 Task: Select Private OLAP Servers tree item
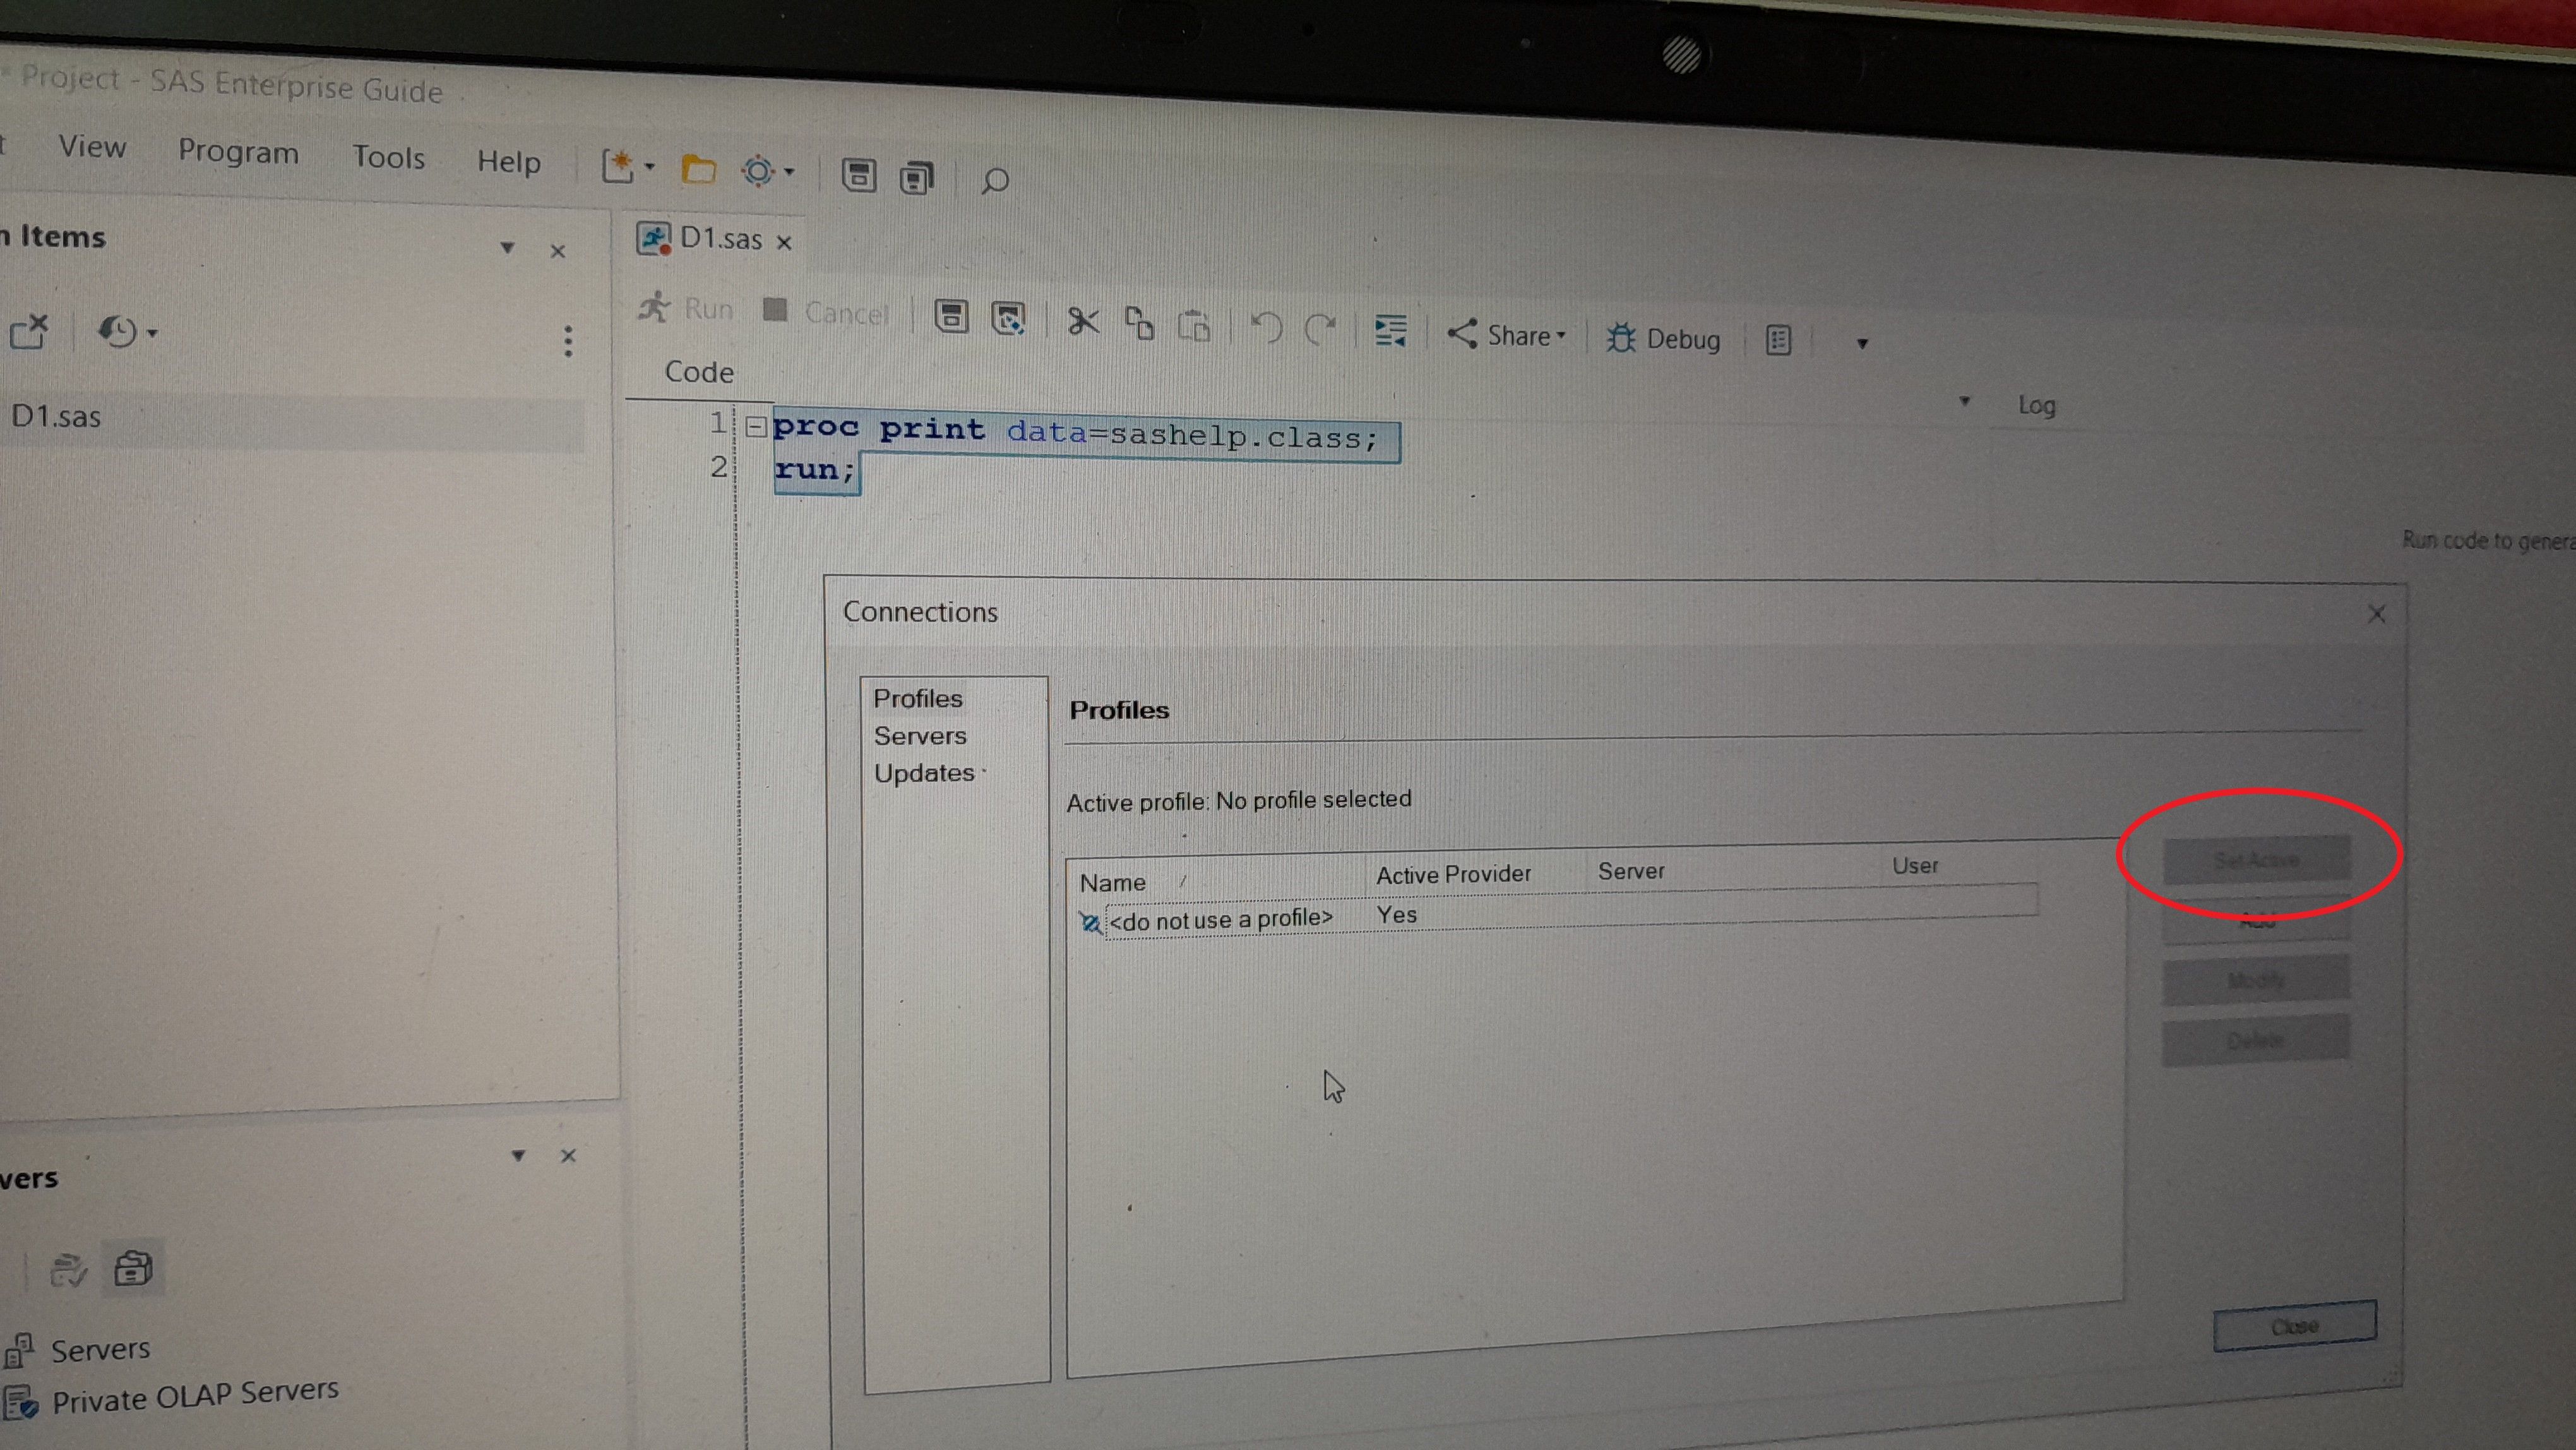tap(195, 1396)
